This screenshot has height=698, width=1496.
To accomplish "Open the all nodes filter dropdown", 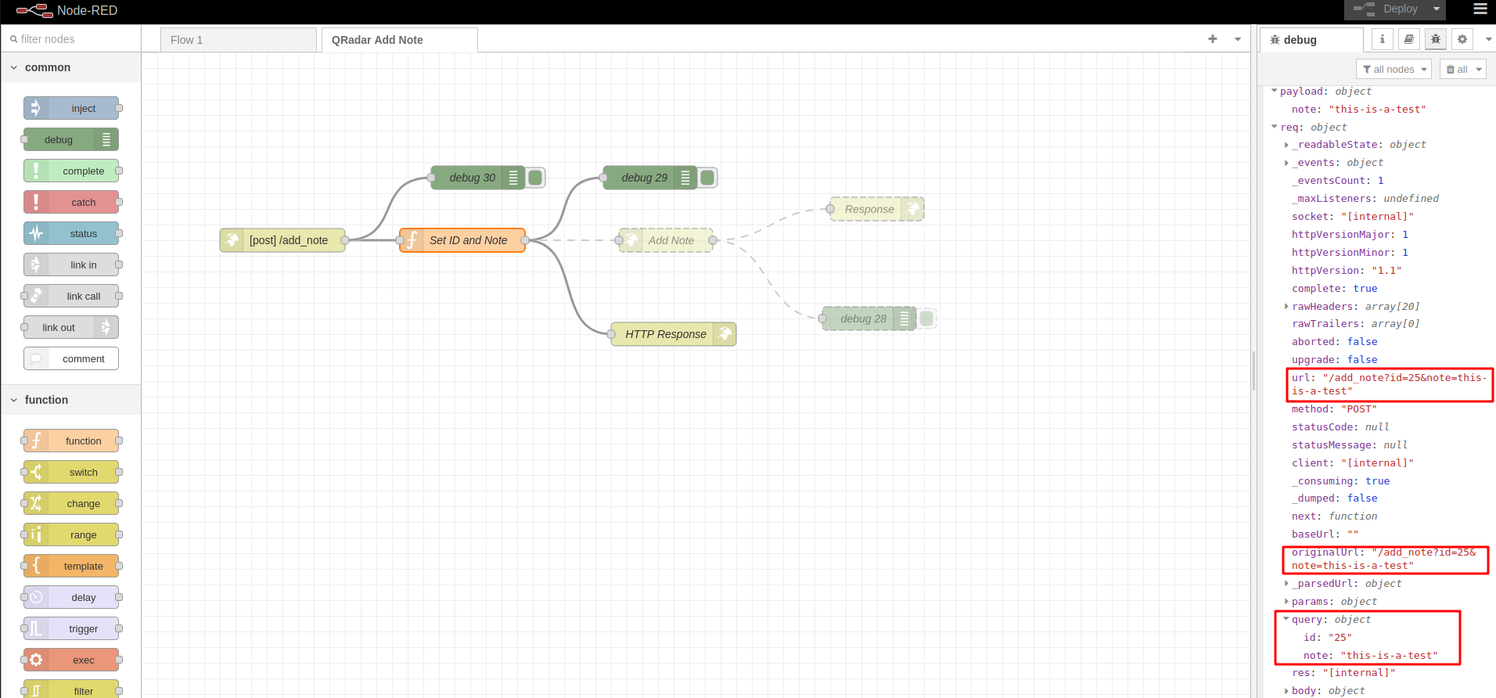I will tap(1394, 70).
